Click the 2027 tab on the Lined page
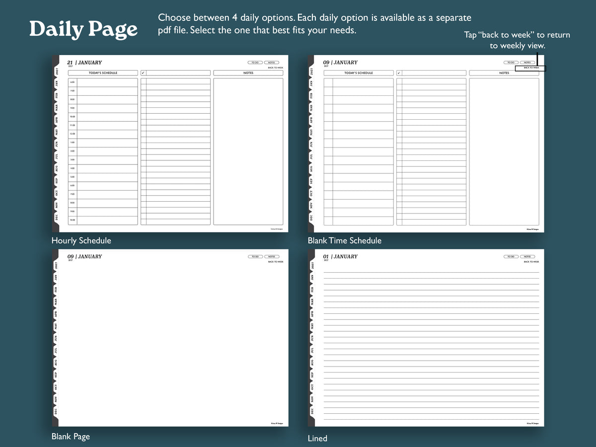596x447 pixels. (311, 266)
